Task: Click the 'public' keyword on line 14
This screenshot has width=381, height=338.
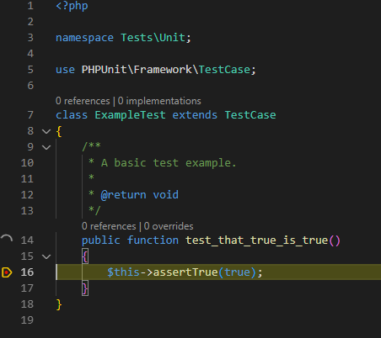Action: pyautogui.click(x=101, y=240)
